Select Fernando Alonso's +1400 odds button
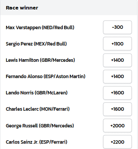This screenshot has width=138, height=149. pyautogui.click(x=117, y=77)
